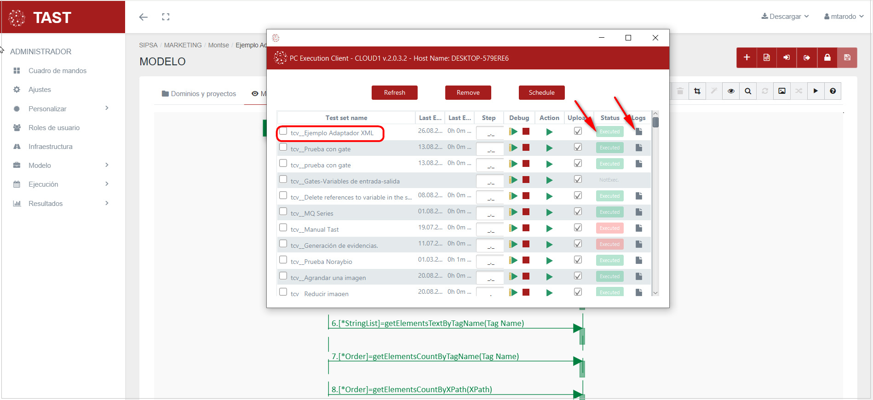Click the lock icon in red toolbar
The width and height of the screenshot is (873, 400).
[827, 57]
